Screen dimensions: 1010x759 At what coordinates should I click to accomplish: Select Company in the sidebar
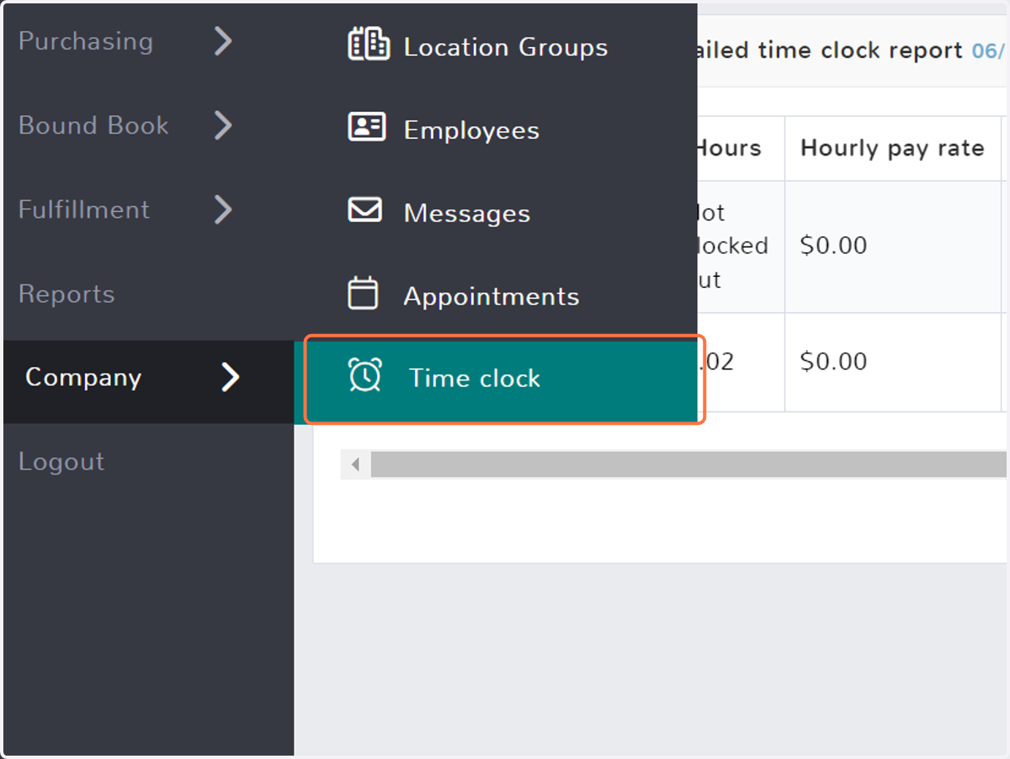point(149,381)
